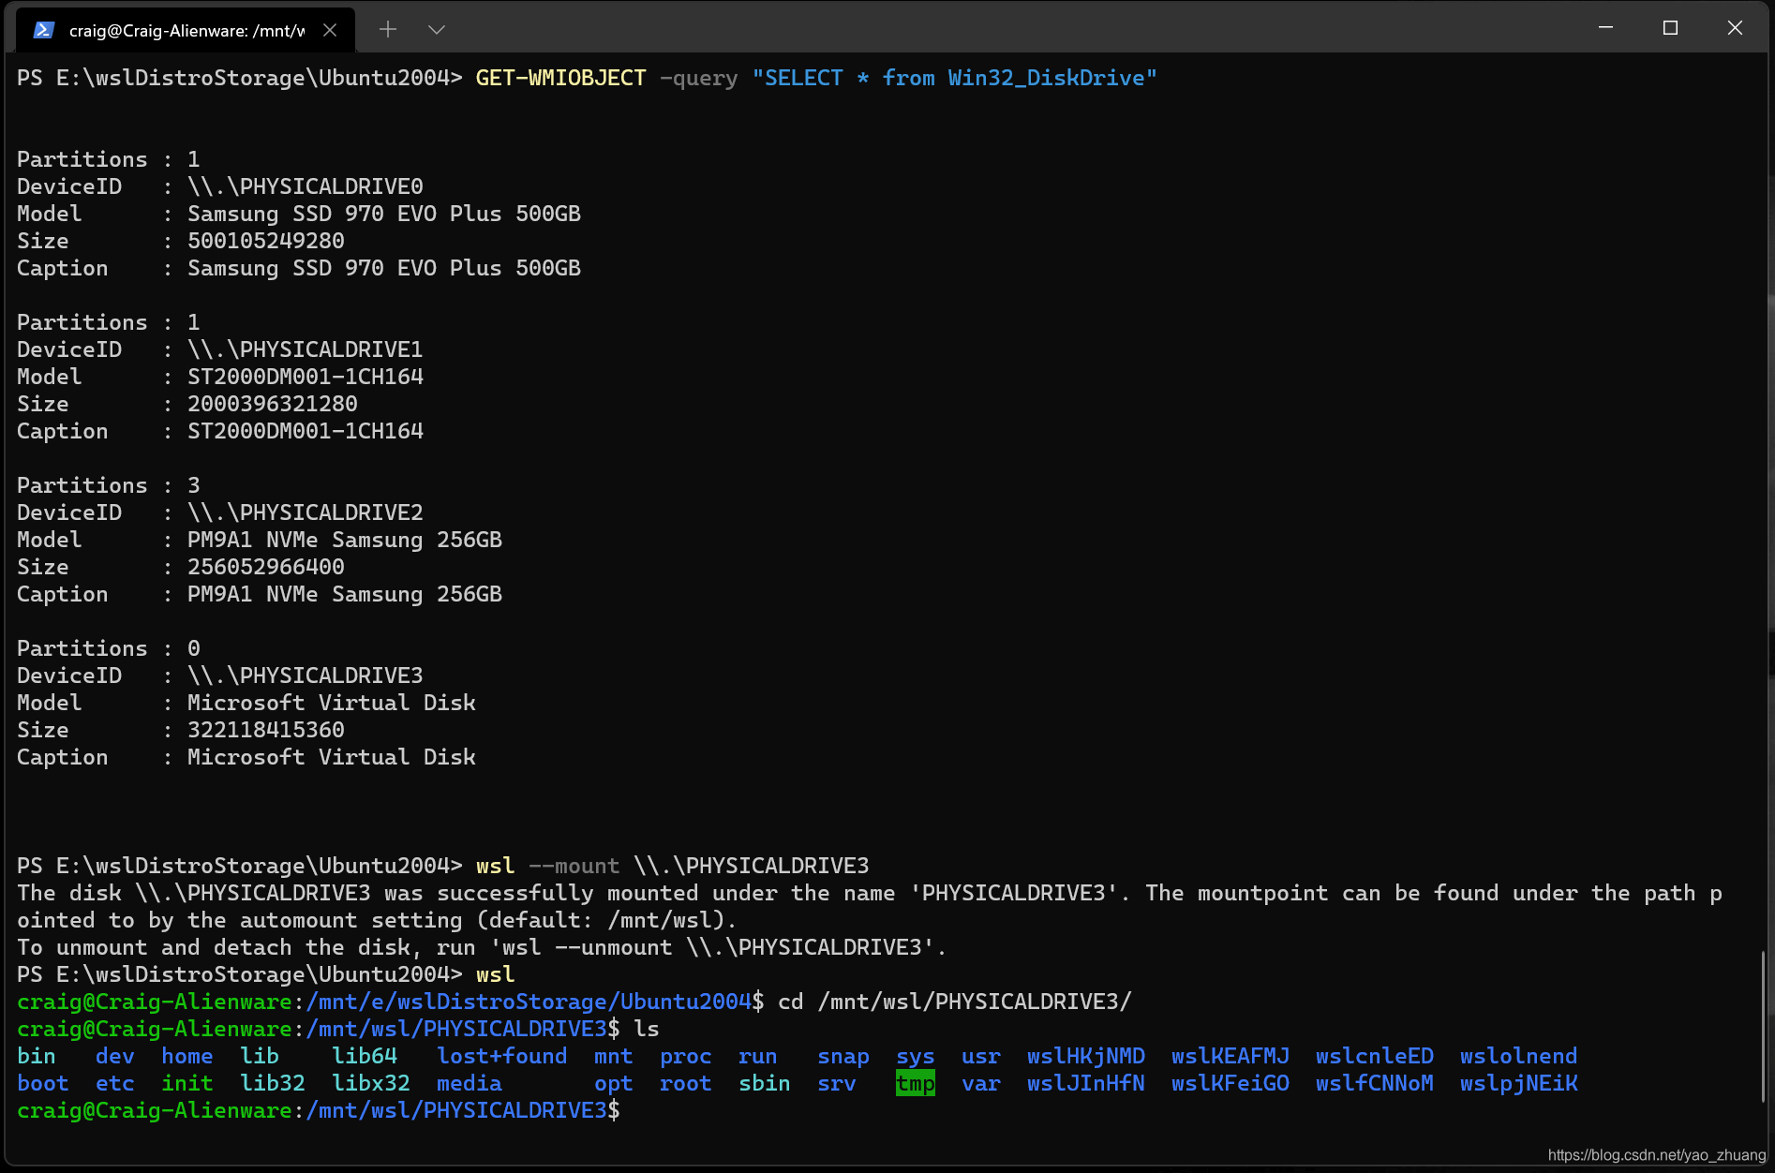The height and width of the screenshot is (1173, 1775).
Task: Click the wslKFeiGO directory name
Action: (1231, 1083)
